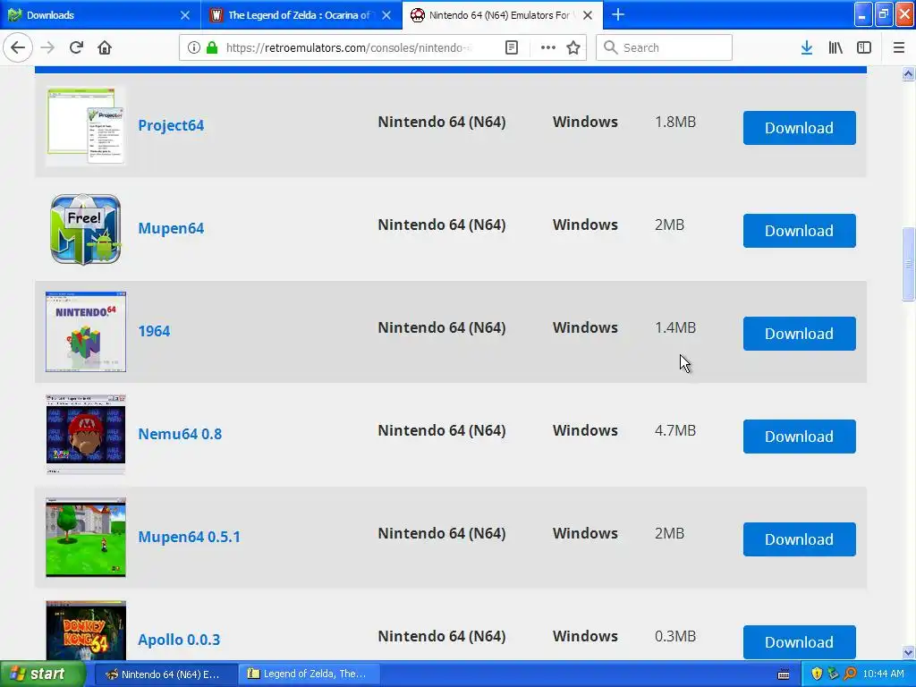Open the Project64 link

[x=171, y=125]
